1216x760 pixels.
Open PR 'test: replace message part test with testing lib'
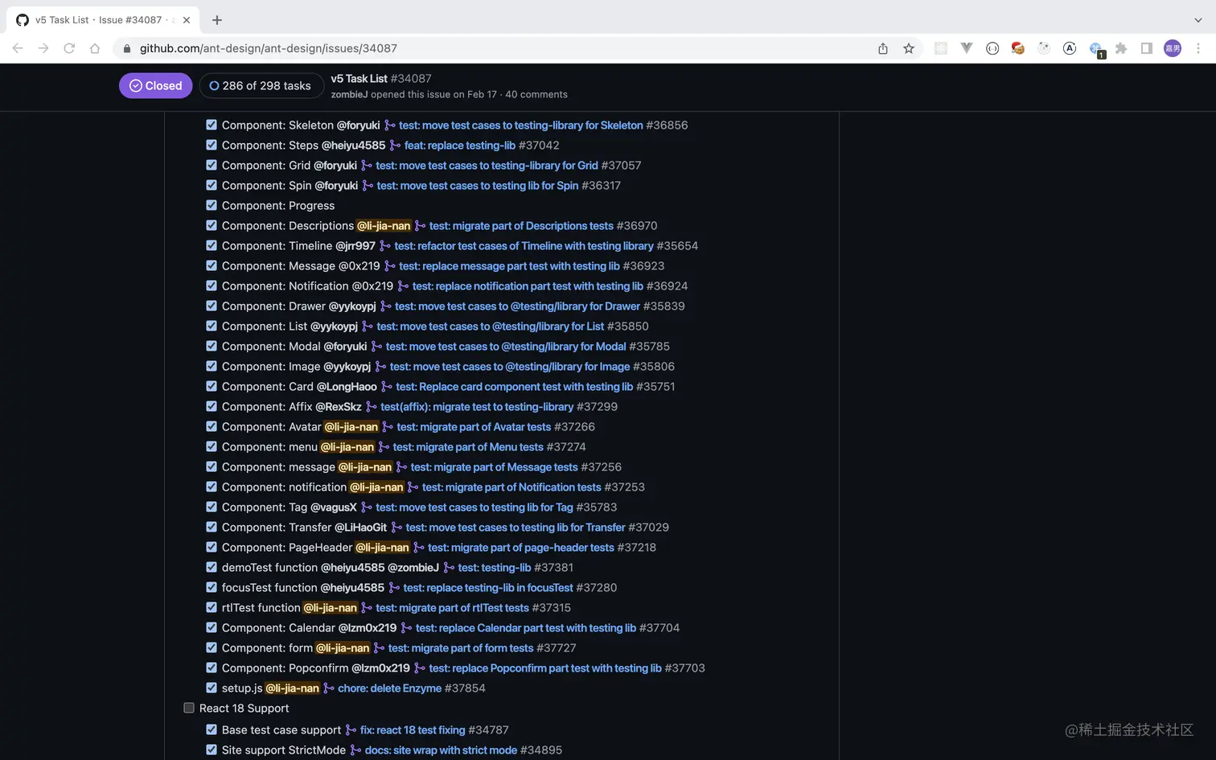pyautogui.click(x=509, y=266)
